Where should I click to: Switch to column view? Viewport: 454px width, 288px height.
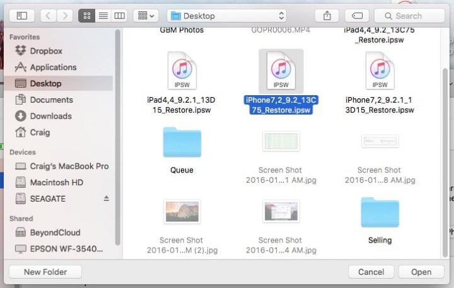pyautogui.click(x=120, y=16)
